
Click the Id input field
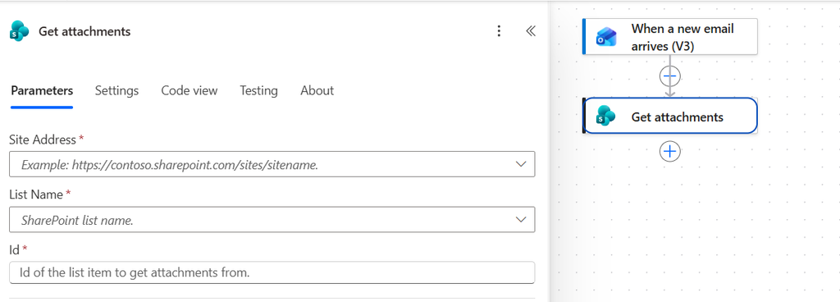(272, 272)
